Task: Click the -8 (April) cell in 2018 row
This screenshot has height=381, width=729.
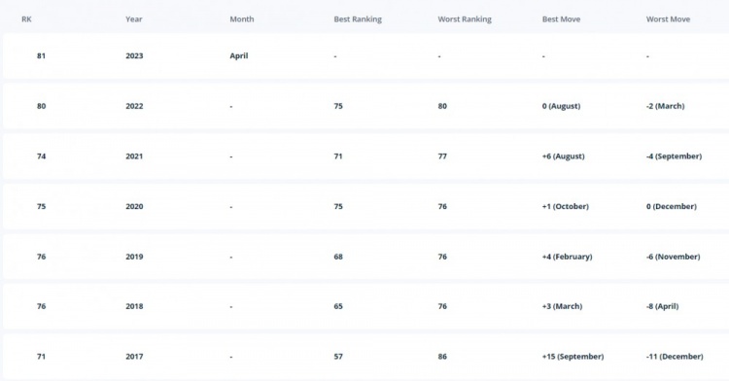Action: point(663,306)
